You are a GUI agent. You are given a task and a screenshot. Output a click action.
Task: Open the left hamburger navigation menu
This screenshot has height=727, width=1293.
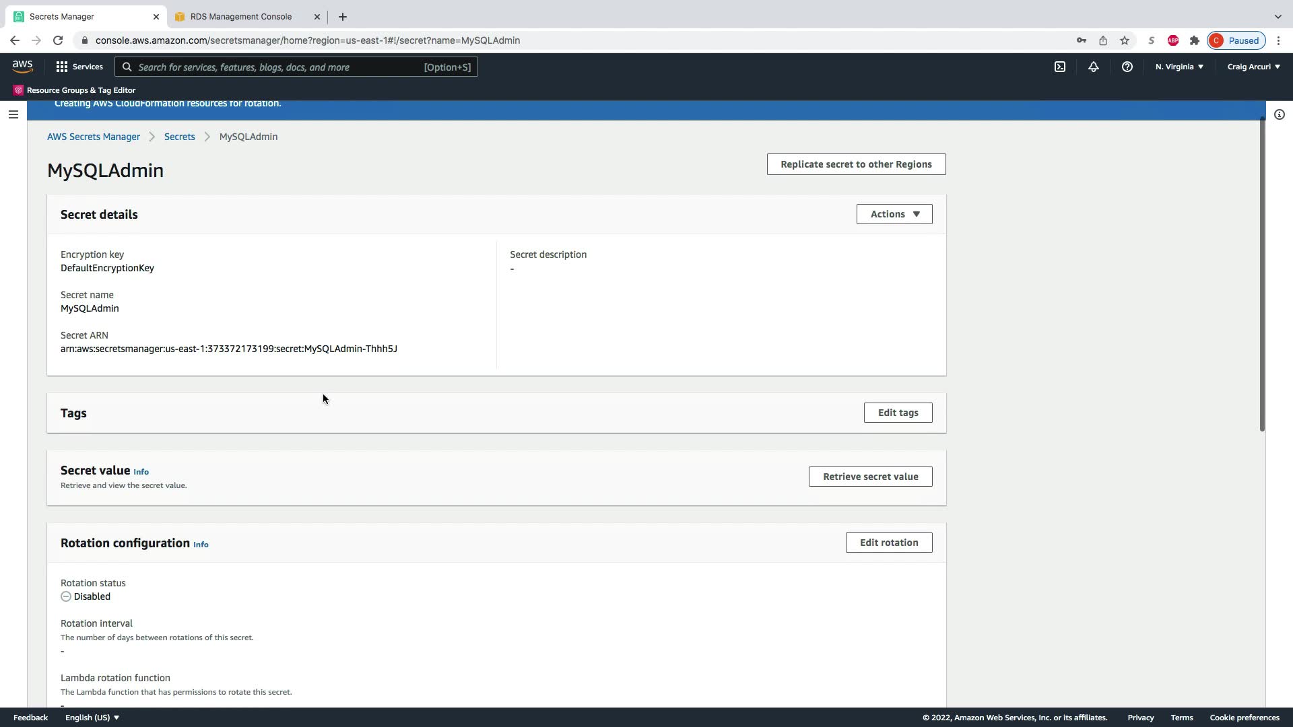(x=13, y=114)
